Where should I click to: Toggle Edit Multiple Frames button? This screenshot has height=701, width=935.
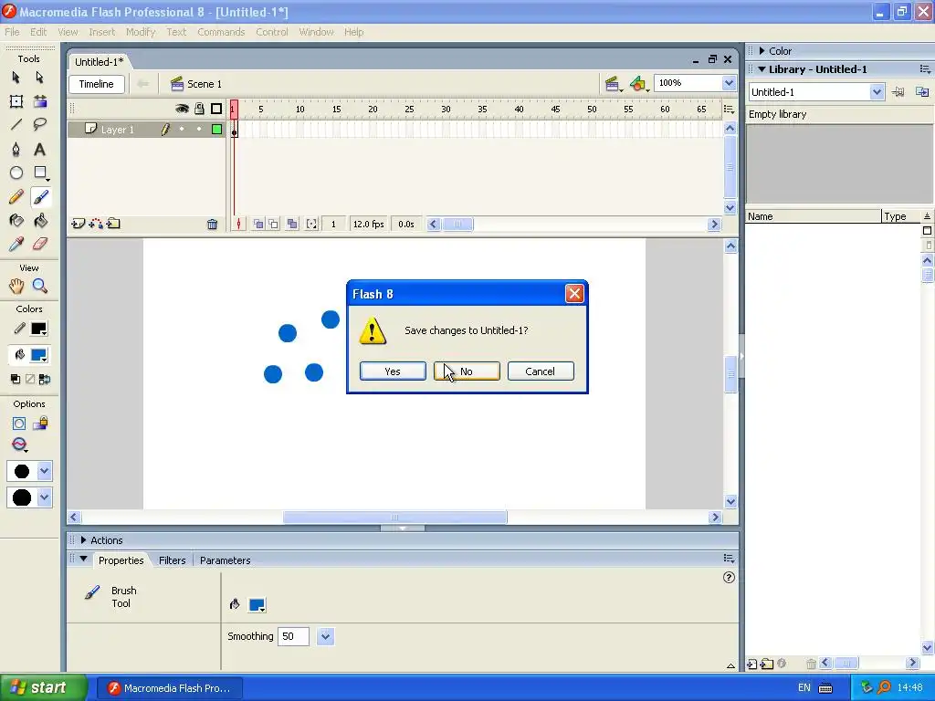point(292,225)
